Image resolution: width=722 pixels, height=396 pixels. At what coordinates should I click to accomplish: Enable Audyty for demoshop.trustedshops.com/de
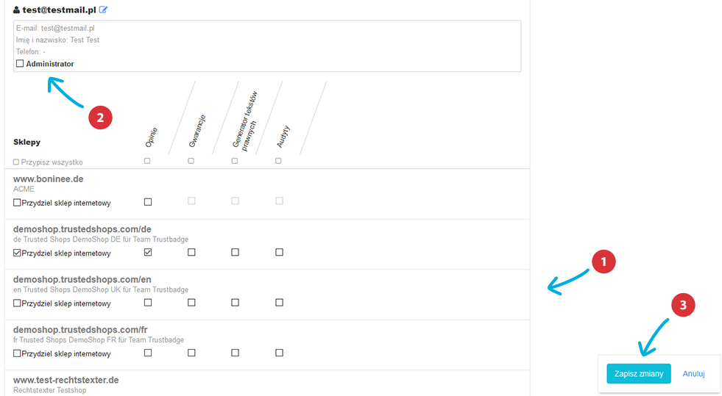279,252
